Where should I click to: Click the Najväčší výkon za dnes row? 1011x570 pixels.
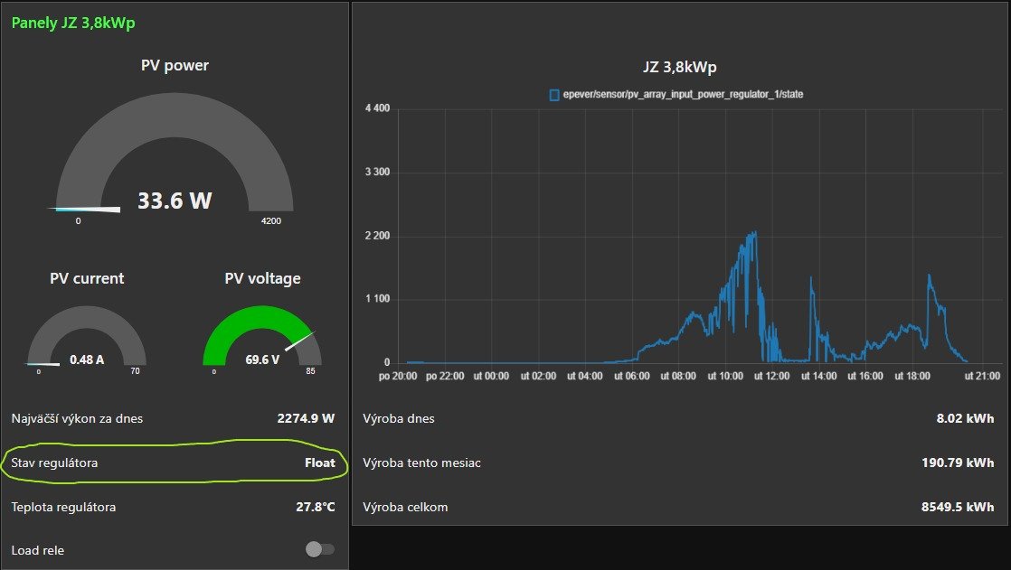(x=174, y=418)
